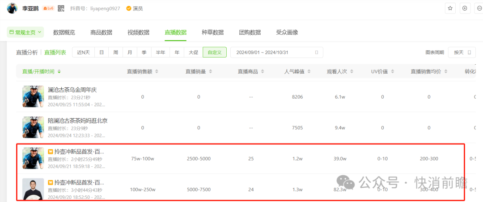This screenshot has height=202, width=483.
Task: Select the 年 period option
Action: [177, 53]
